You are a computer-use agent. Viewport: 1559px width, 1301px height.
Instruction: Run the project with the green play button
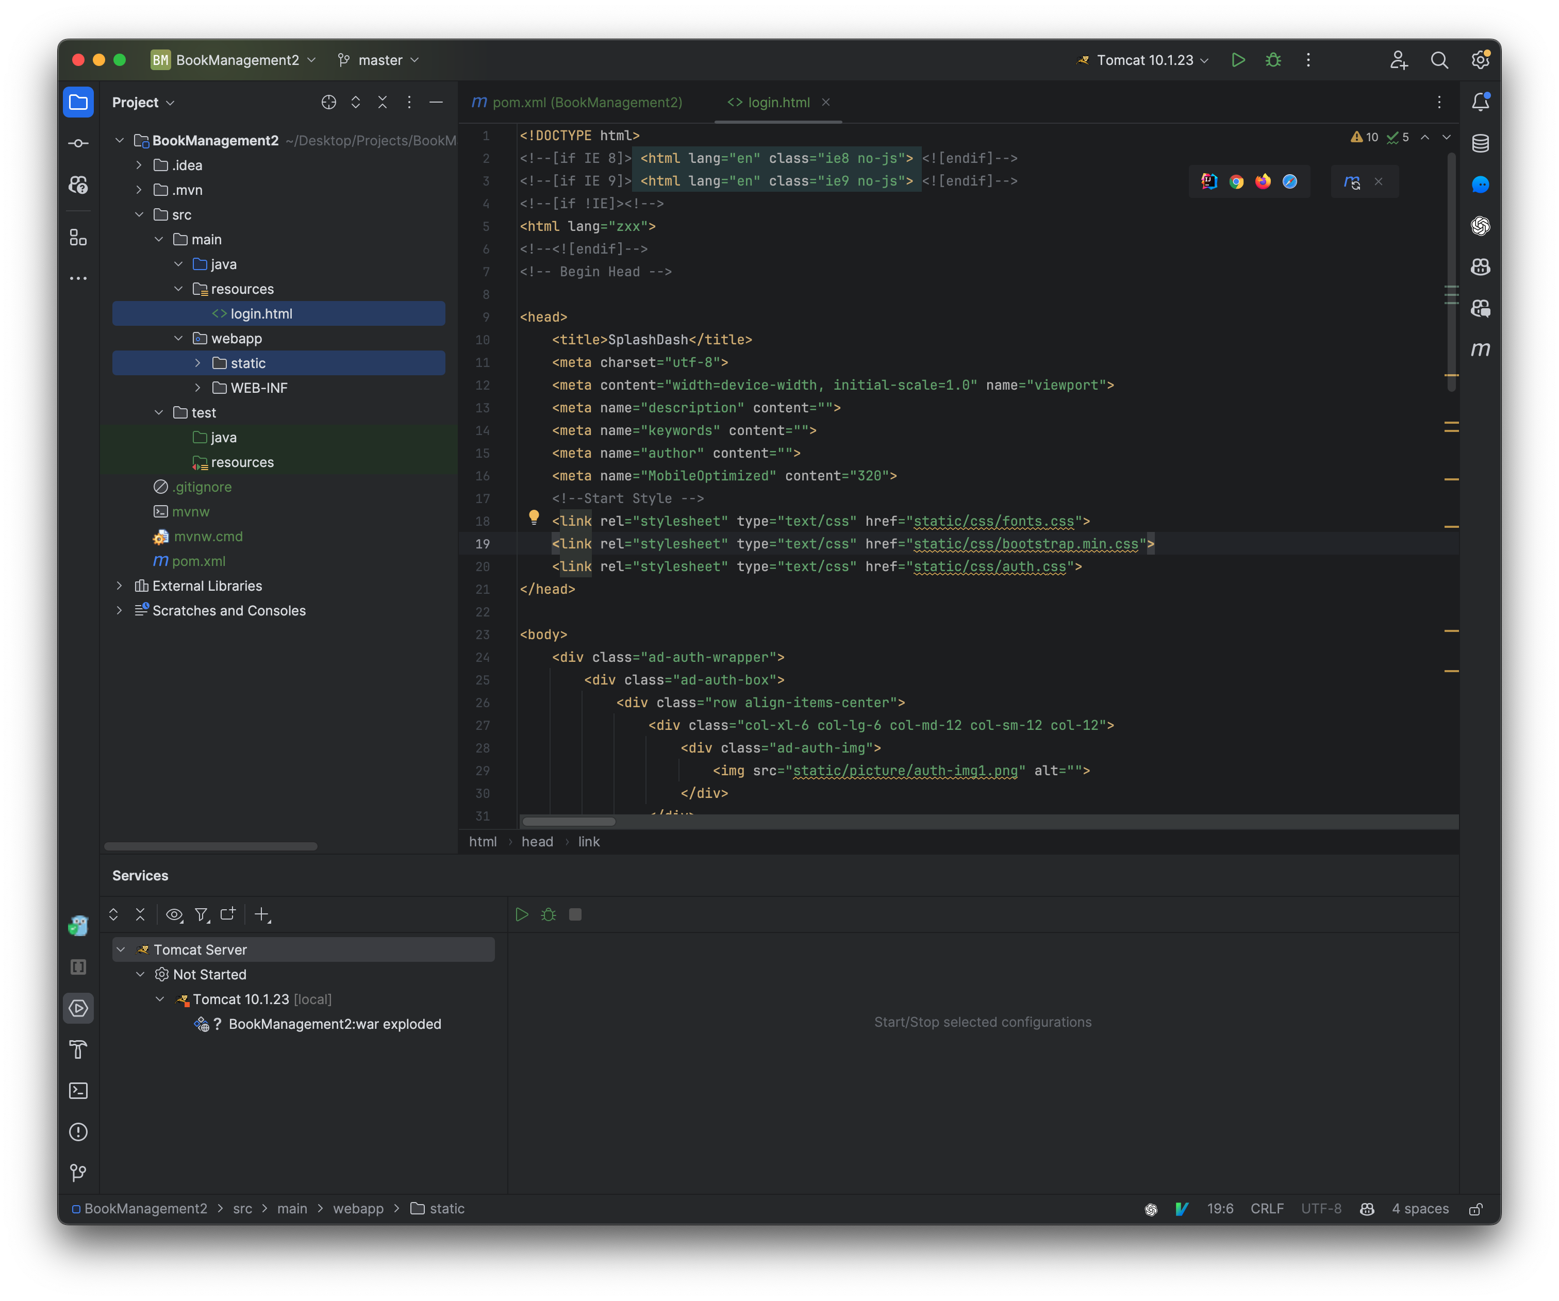pos(1237,60)
